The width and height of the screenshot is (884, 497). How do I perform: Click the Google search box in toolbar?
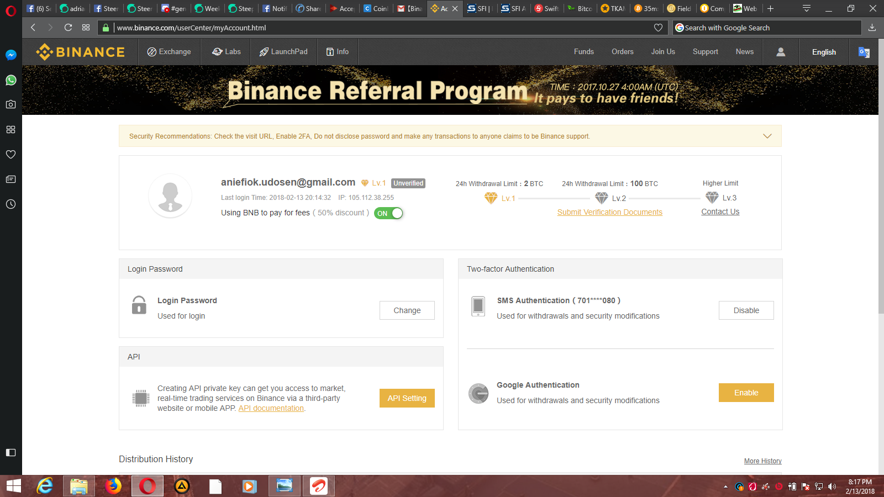(x=767, y=28)
